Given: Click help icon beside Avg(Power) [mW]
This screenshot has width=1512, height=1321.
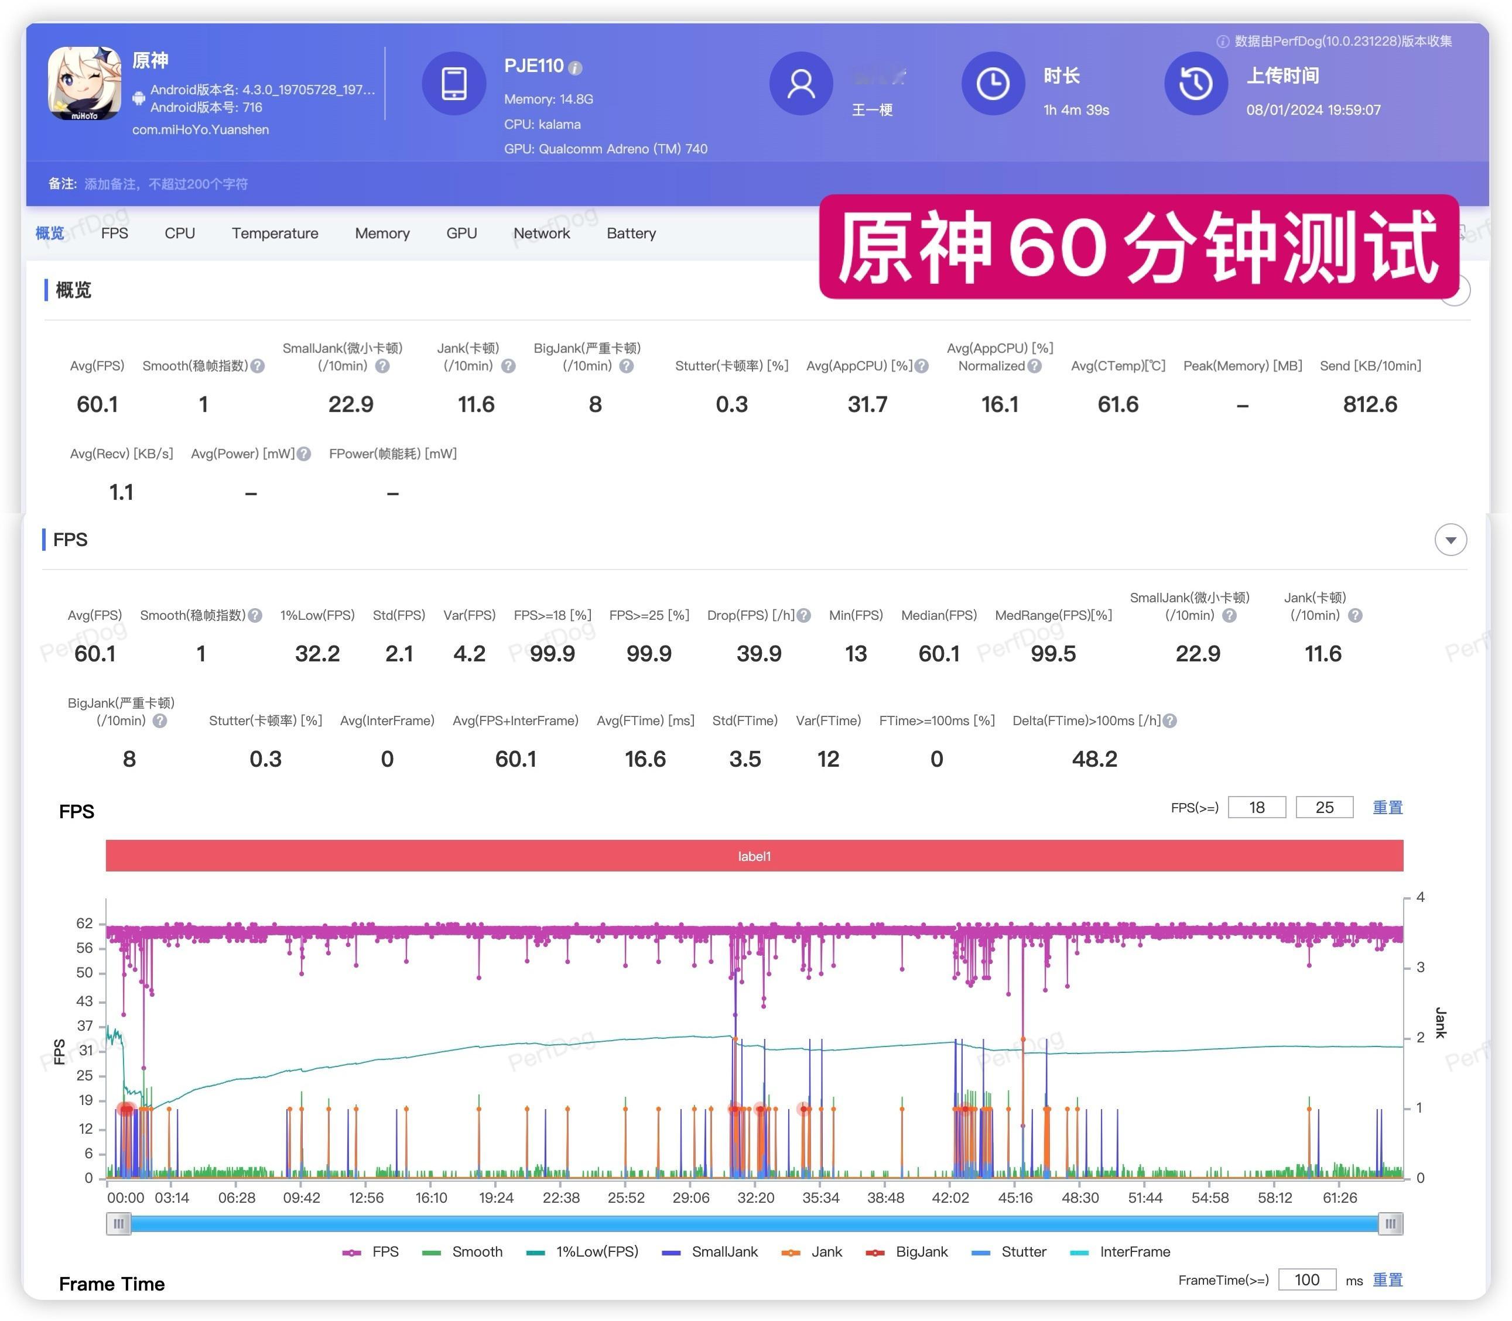Looking at the screenshot, I should click(303, 454).
